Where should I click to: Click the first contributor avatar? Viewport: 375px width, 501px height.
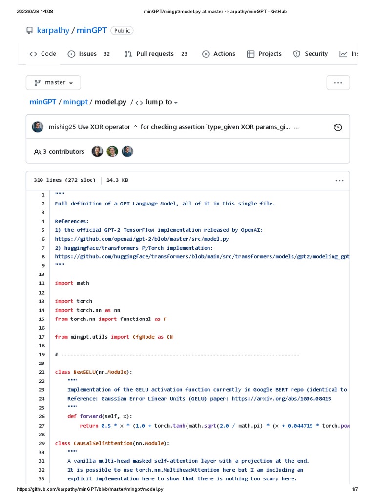pyautogui.click(x=97, y=152)
